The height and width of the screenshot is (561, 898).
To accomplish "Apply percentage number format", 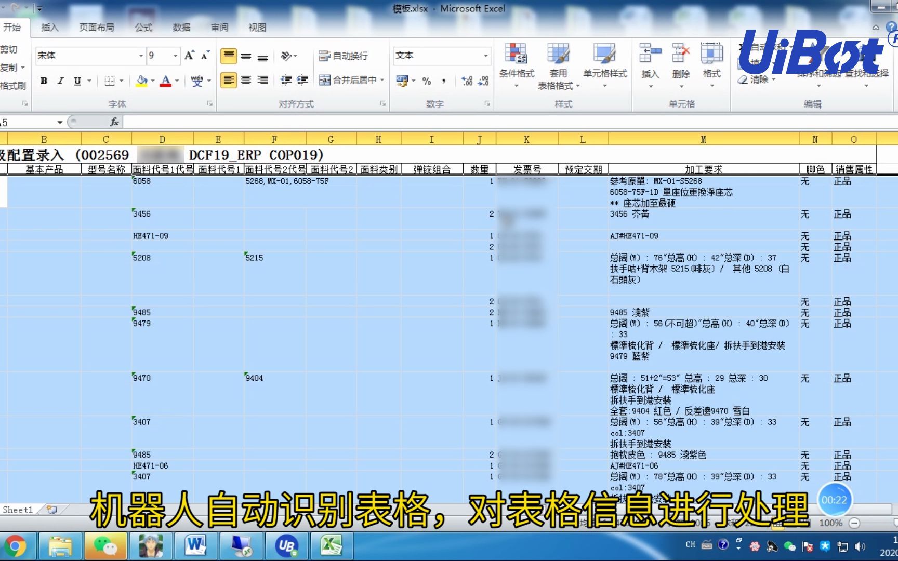I will (x=427, y=81).
